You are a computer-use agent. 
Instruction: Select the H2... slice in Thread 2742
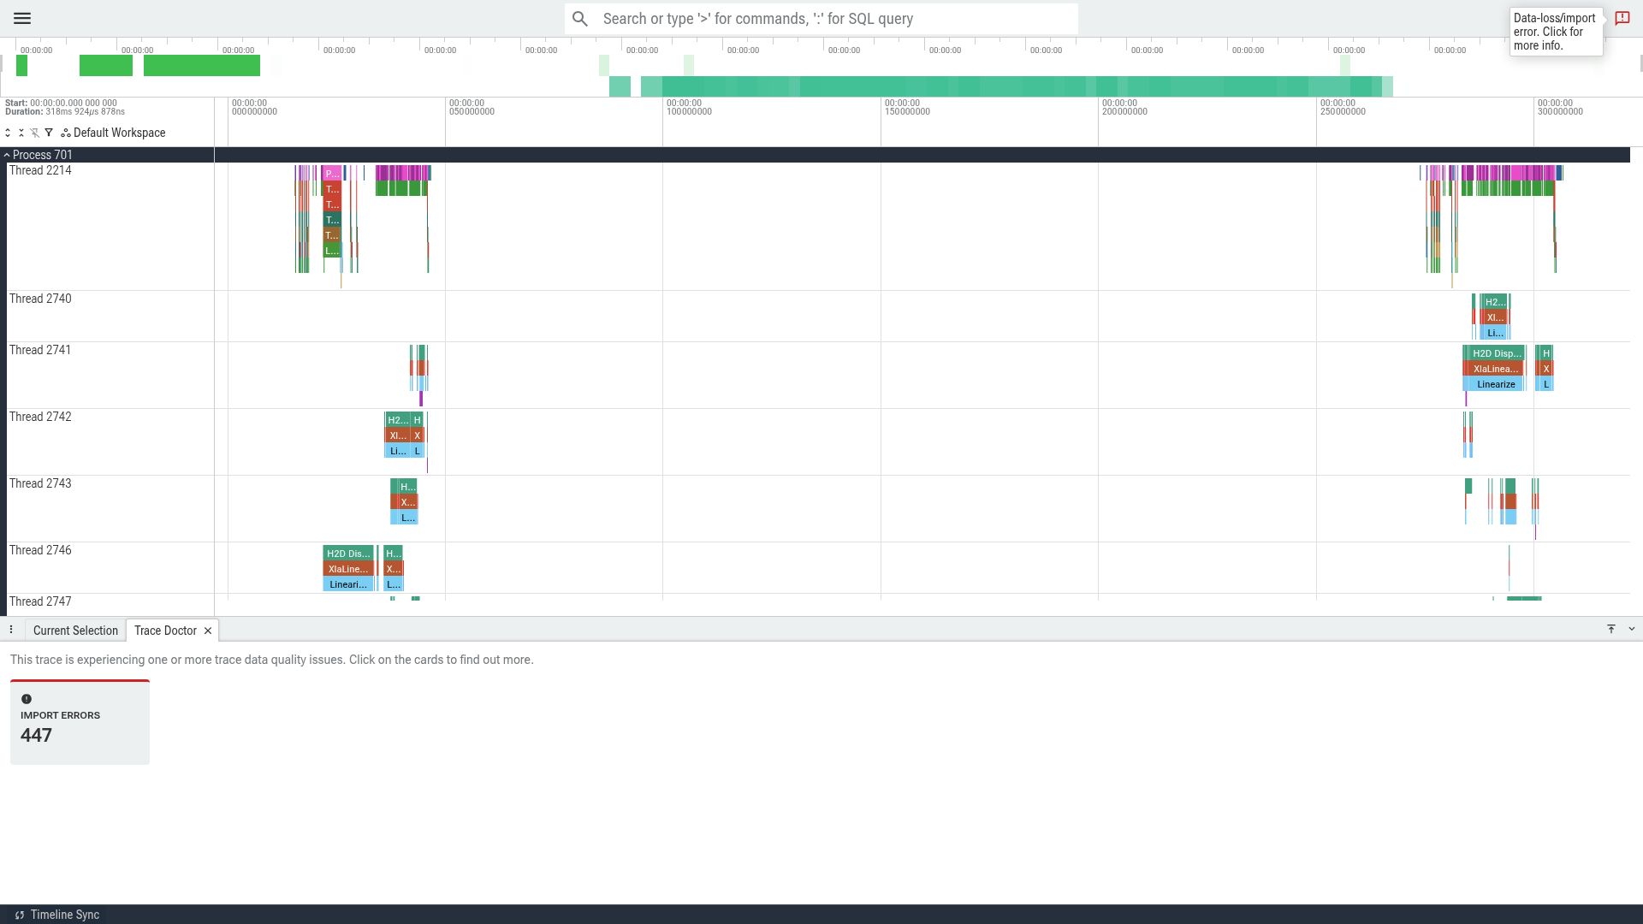397,420
